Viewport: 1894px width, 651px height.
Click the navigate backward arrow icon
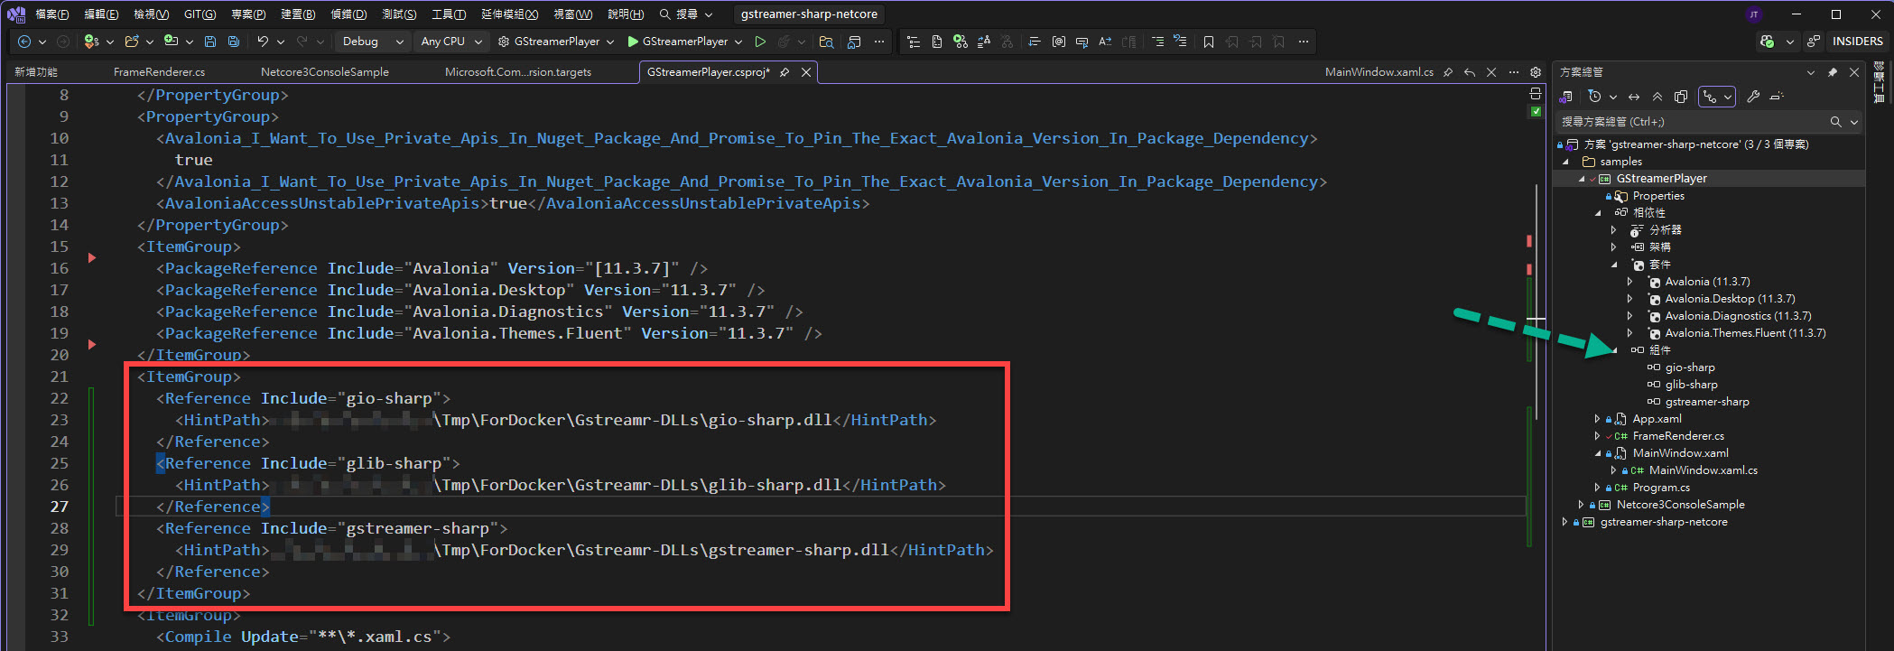click(x=24, y=42)
